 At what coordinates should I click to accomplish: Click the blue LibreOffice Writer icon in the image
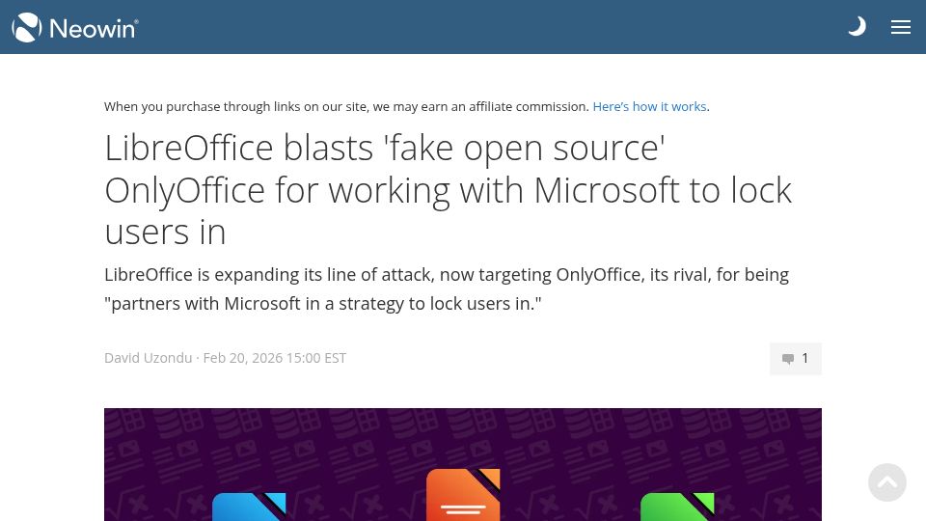[x=249, y=507]
